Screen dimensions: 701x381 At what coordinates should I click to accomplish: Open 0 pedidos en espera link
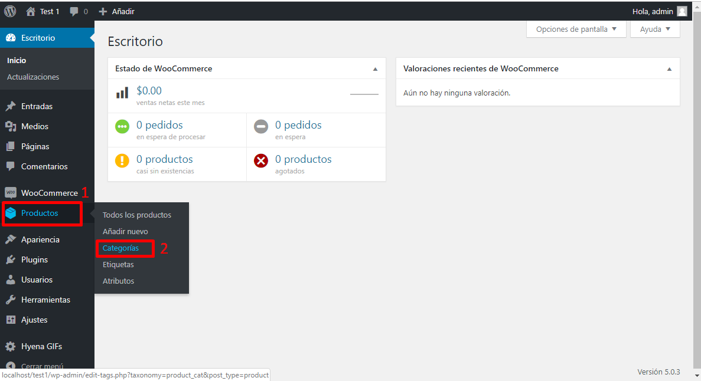(298, 125)
